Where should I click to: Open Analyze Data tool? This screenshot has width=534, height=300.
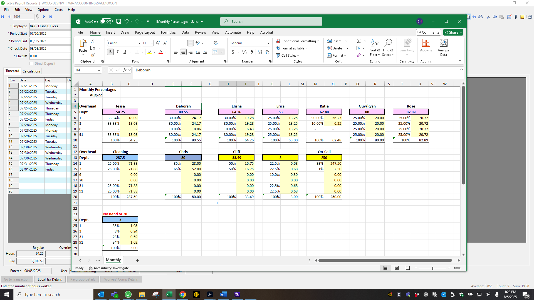coord(443,47)
